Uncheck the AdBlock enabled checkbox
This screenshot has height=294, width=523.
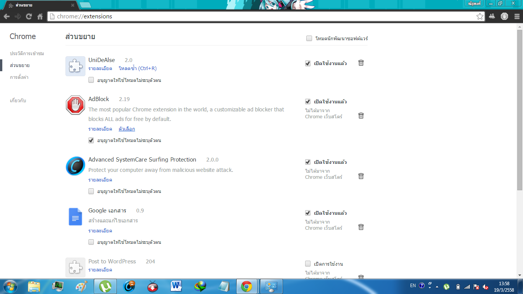(x=308, y=101)
